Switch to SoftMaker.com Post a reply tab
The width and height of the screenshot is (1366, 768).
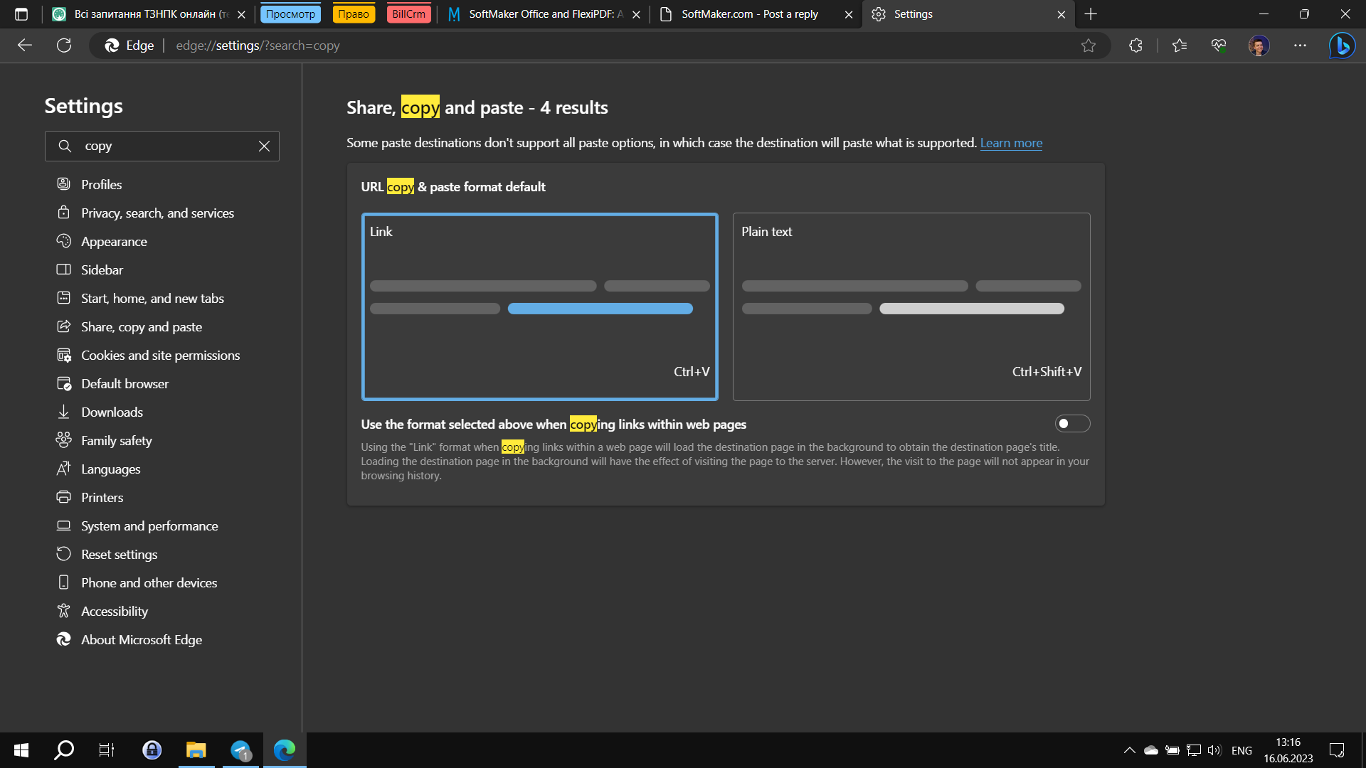(748, 14)
